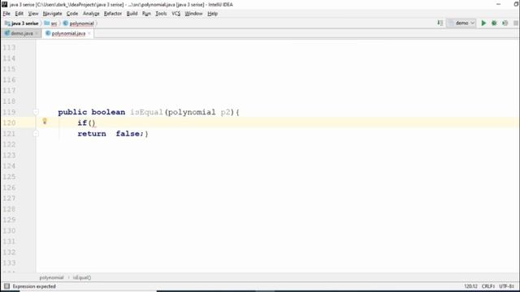Select the polynomial.java editor tab
Viewport: 520px width, 292px height.
coord(68,33)
